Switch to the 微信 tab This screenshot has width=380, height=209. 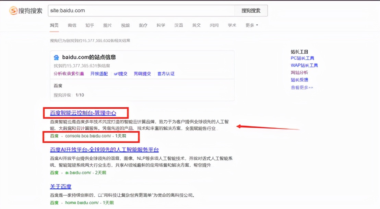pos(72,25)
